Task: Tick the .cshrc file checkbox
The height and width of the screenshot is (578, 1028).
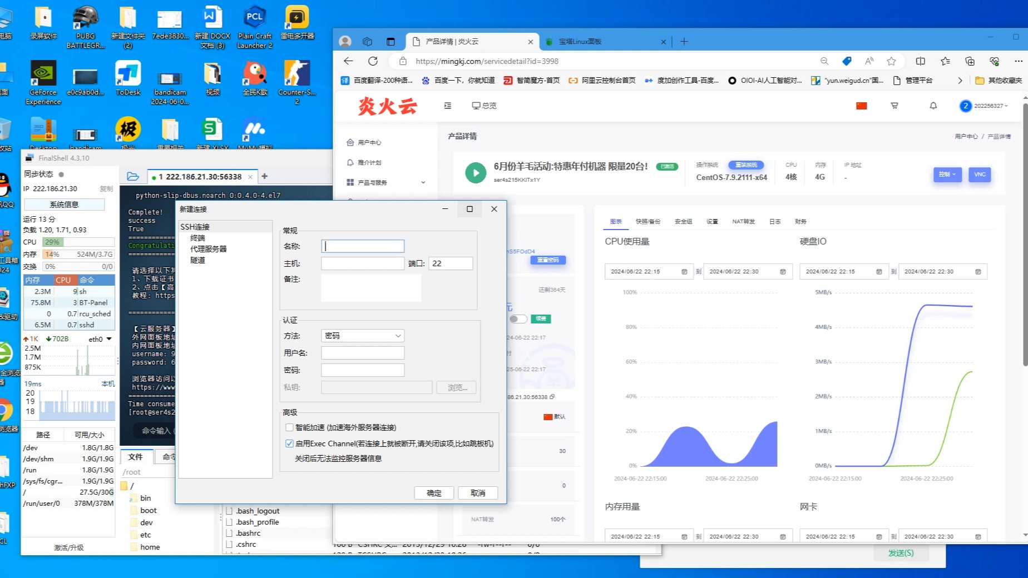Action: point(229,544)
